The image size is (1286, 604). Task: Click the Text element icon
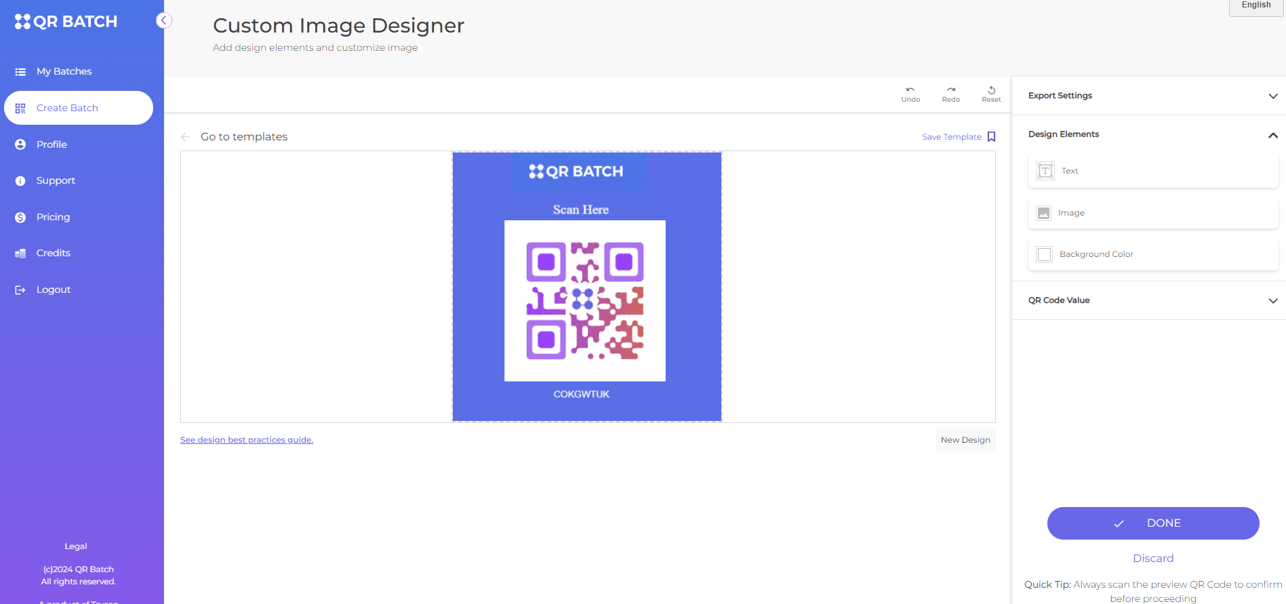(x=1045, y=171)
